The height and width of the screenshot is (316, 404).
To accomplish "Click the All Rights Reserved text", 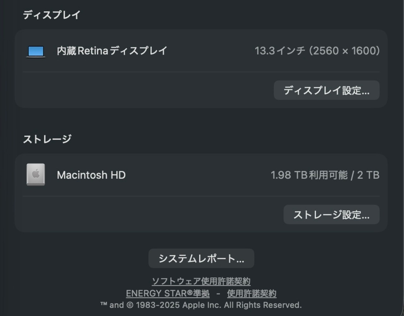I will pos(263,305).
